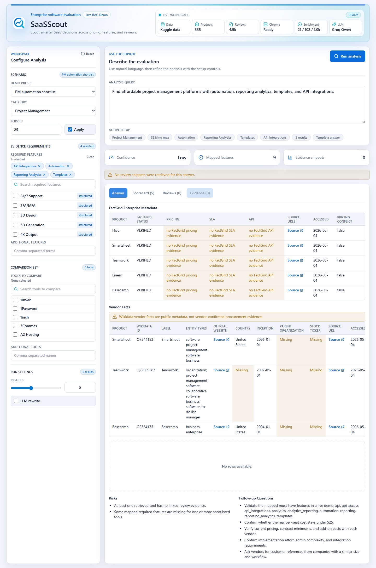The width and height of the screenshot is (376, 568).
Task: Click the Chroma server icon
Action: pos(266,24)
